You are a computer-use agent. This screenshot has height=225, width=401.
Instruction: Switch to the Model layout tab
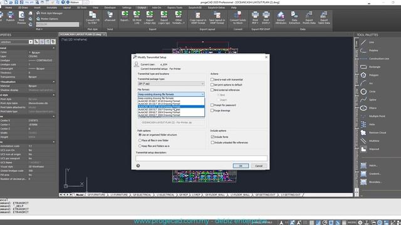[x=80, y=195]
